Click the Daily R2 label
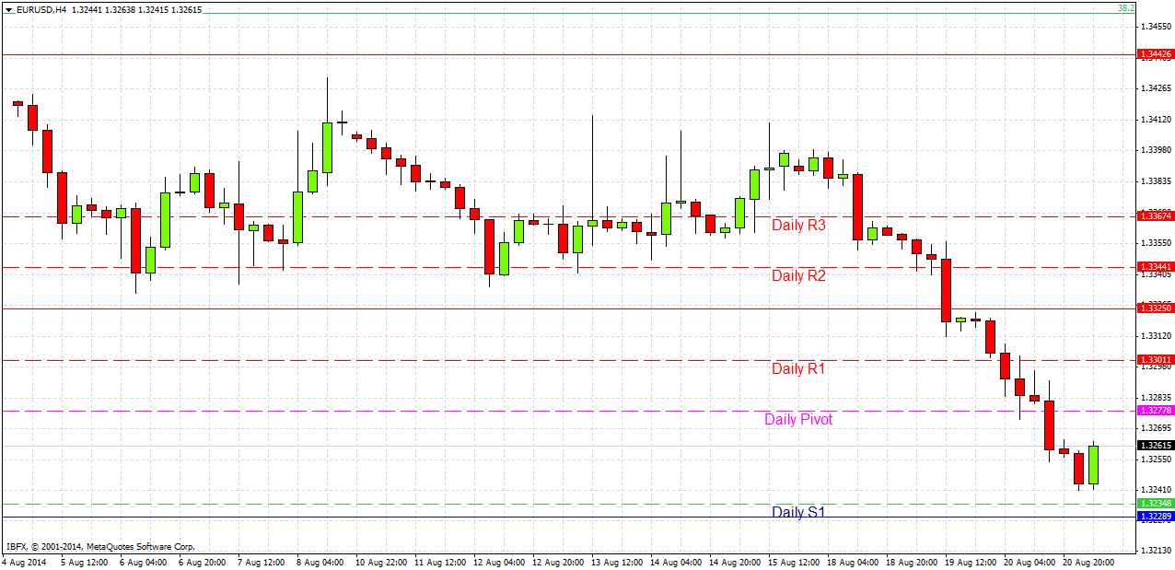 (797, 275)
